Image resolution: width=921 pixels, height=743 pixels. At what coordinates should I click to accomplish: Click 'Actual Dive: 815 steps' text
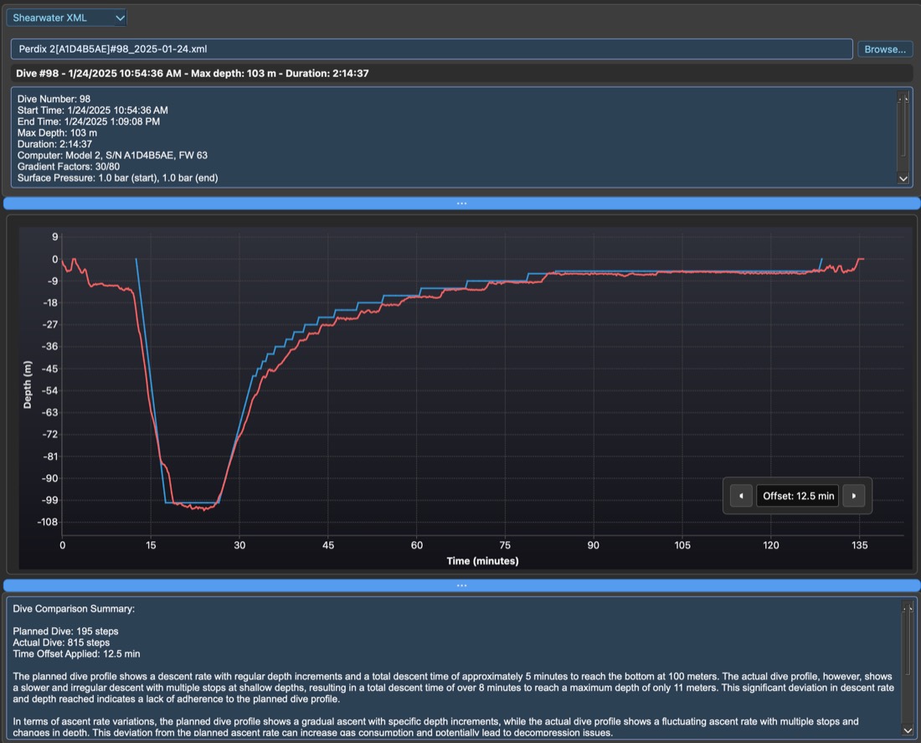tap(61, 642)
